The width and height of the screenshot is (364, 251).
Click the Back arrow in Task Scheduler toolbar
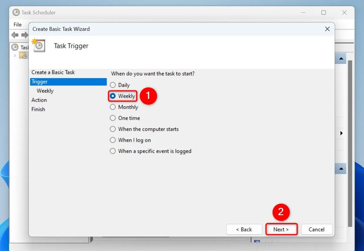point(14,35)
